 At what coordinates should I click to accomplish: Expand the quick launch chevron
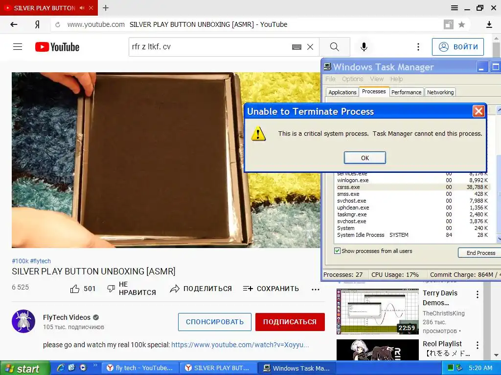(95, 365)
